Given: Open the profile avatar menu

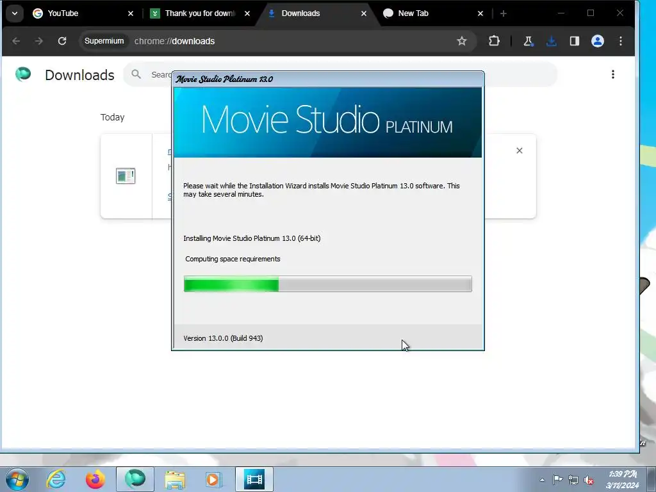Looking at the screenshot, I should coord(598,41).
